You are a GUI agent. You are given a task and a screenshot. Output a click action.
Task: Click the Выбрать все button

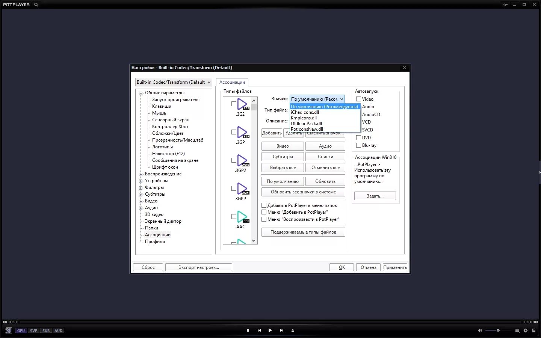click(283, 167)
